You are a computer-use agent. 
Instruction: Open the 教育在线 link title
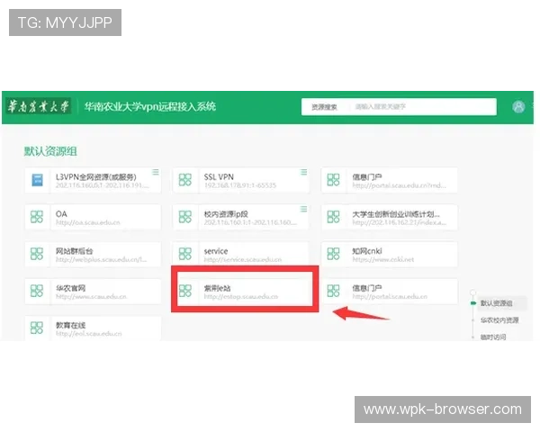point(70,325)
